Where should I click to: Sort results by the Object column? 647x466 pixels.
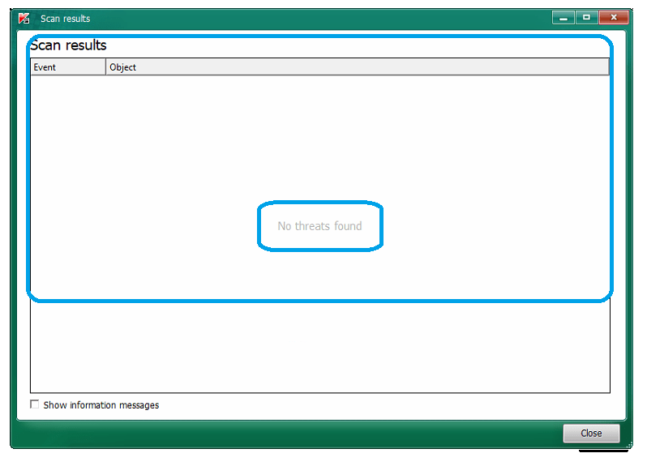click(357, 67)
